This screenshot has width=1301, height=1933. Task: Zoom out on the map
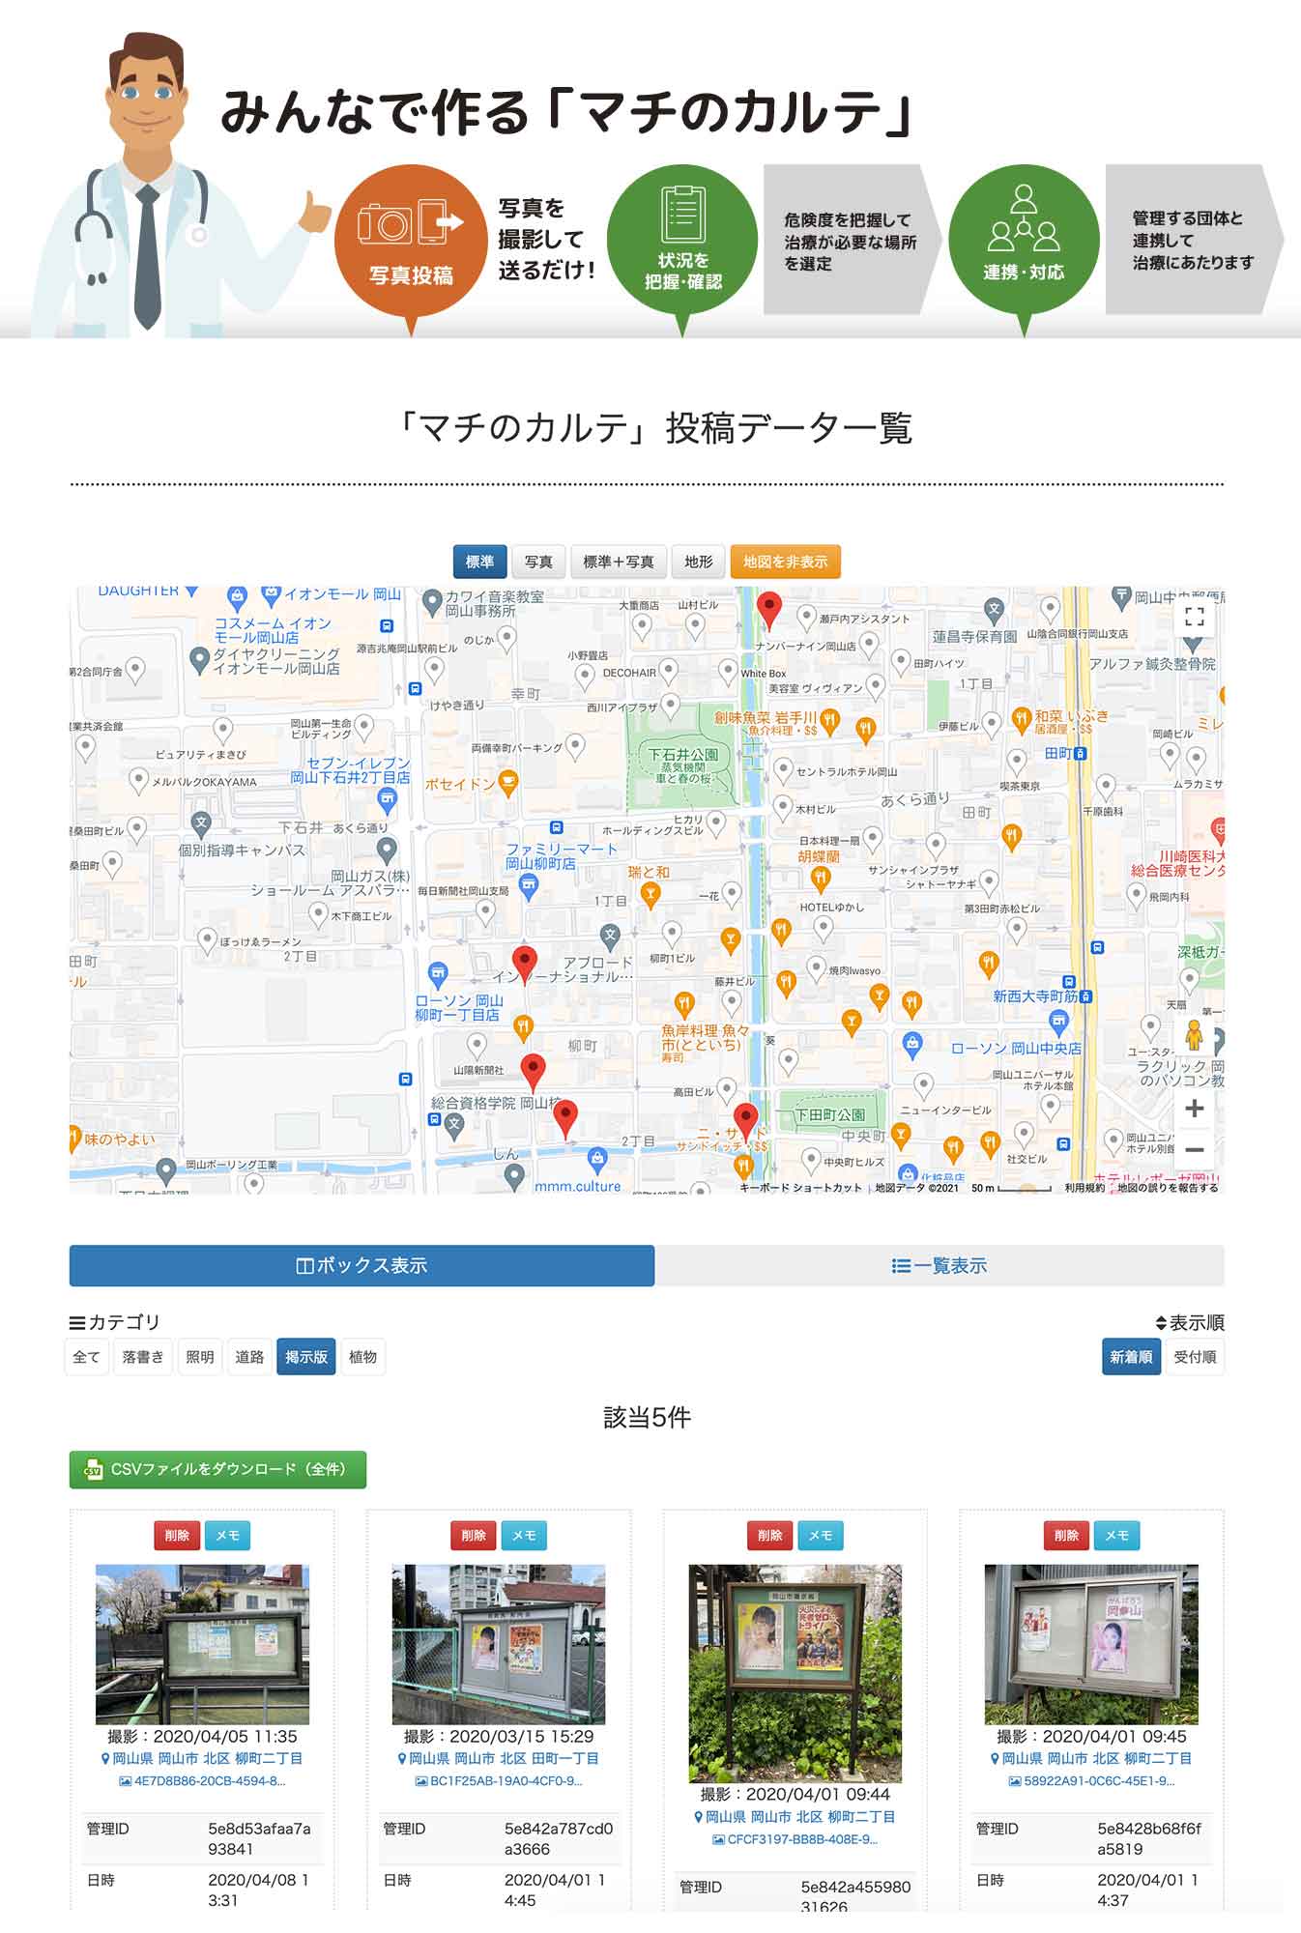(x=1194, y=1150)
